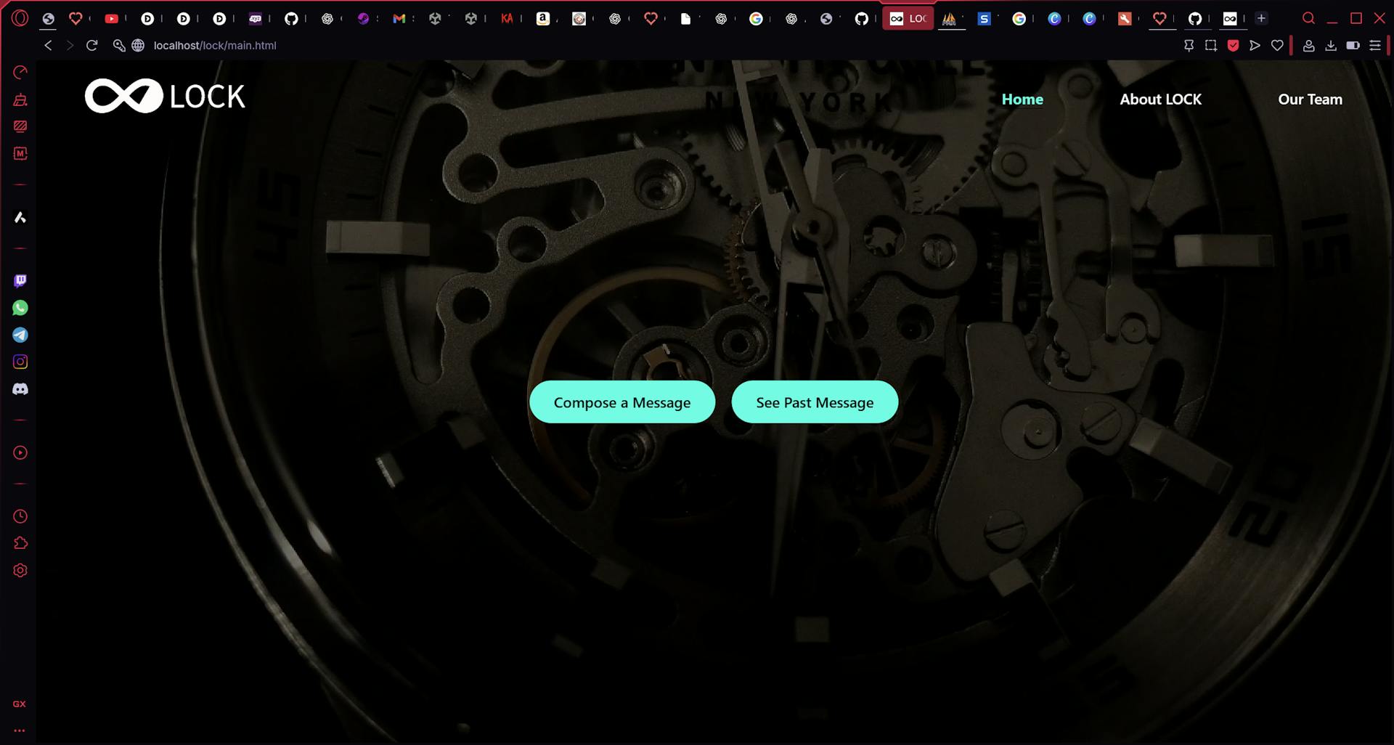The image size is (1394, 745).
Task: Switch to the wrench icon tab
Action: point(1125,18)
